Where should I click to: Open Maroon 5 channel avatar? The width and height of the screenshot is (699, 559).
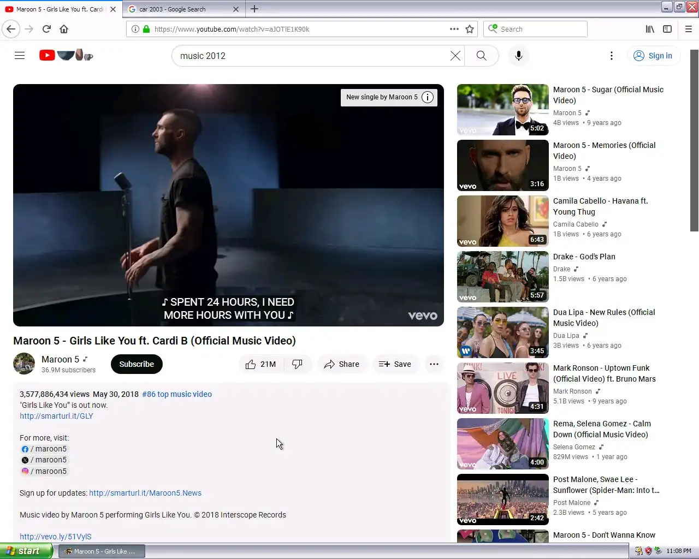(24, 364)
